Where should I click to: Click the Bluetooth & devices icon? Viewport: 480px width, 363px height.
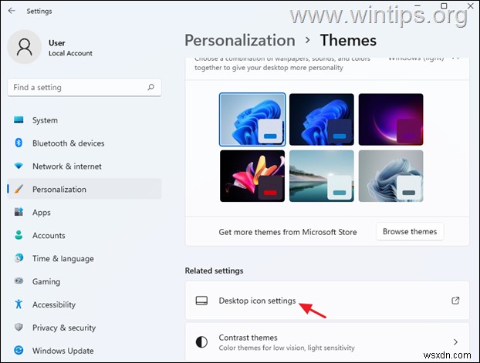point(19,143)
